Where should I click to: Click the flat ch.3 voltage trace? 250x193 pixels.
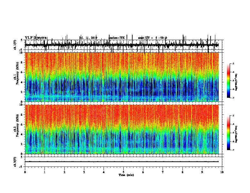click(x=122, y=162)
